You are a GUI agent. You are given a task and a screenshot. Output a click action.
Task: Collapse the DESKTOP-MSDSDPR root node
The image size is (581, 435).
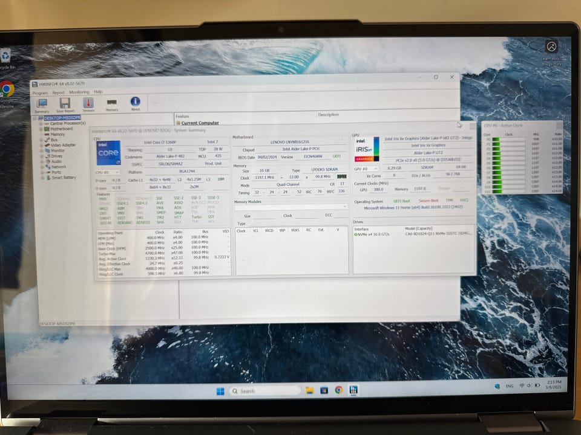(35, 118)
